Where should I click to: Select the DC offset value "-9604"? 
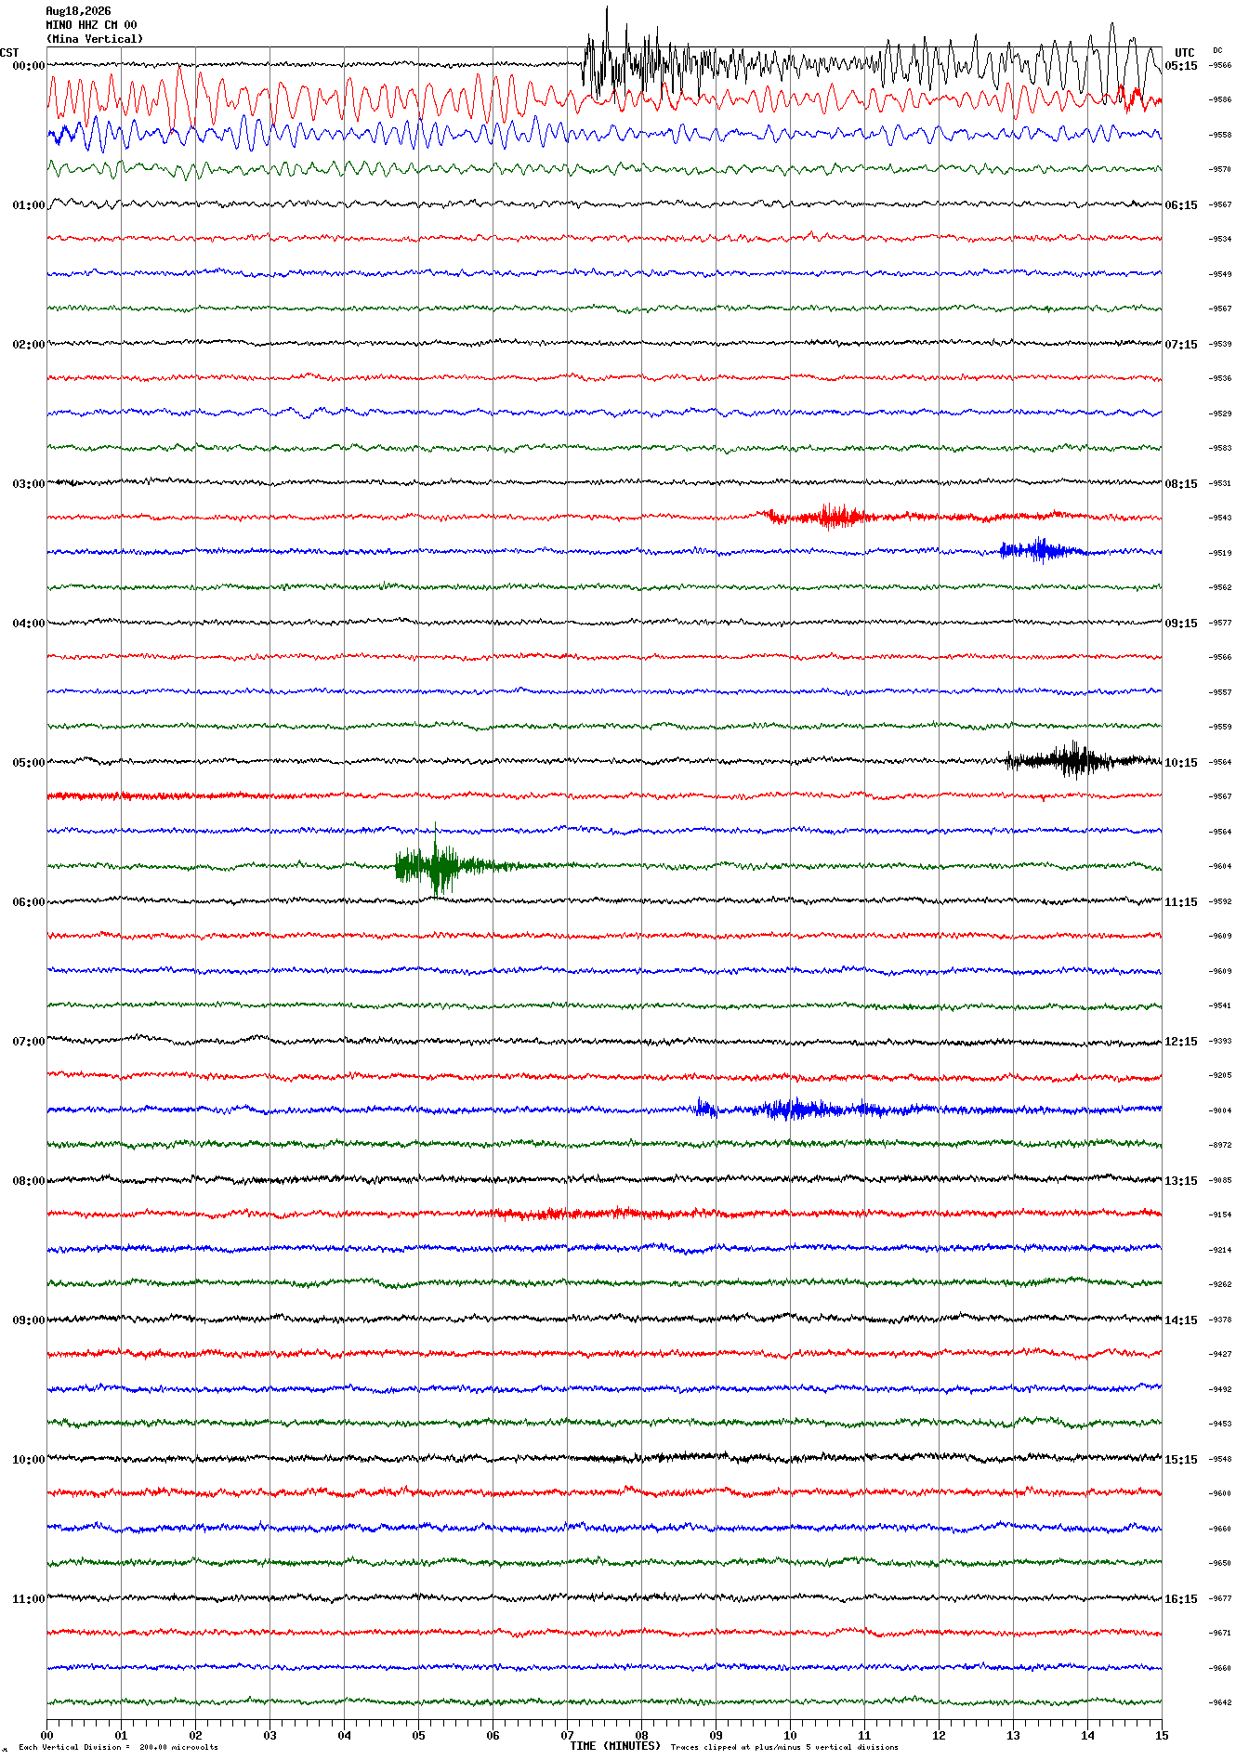pos(1220,867)
